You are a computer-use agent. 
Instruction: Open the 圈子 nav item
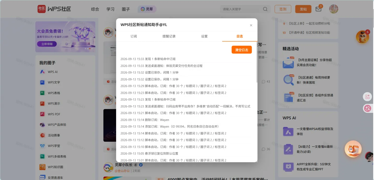pyautogui.click(x=126, y=9)
